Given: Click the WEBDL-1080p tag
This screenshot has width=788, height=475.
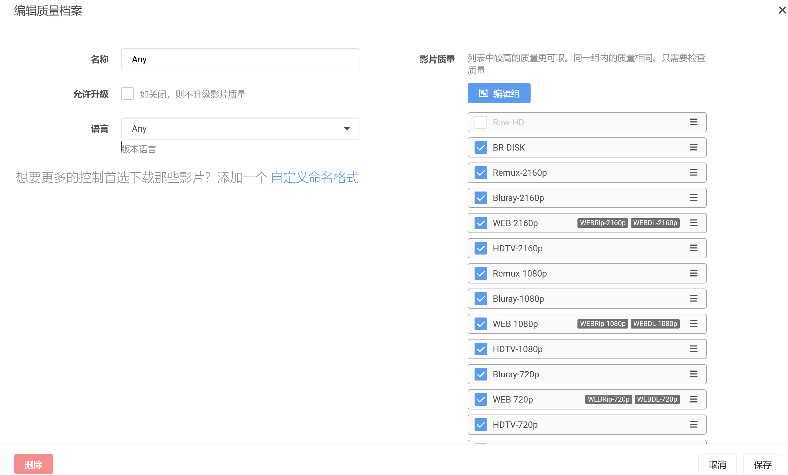Looking at the screenshot, I should coord(655,323).
